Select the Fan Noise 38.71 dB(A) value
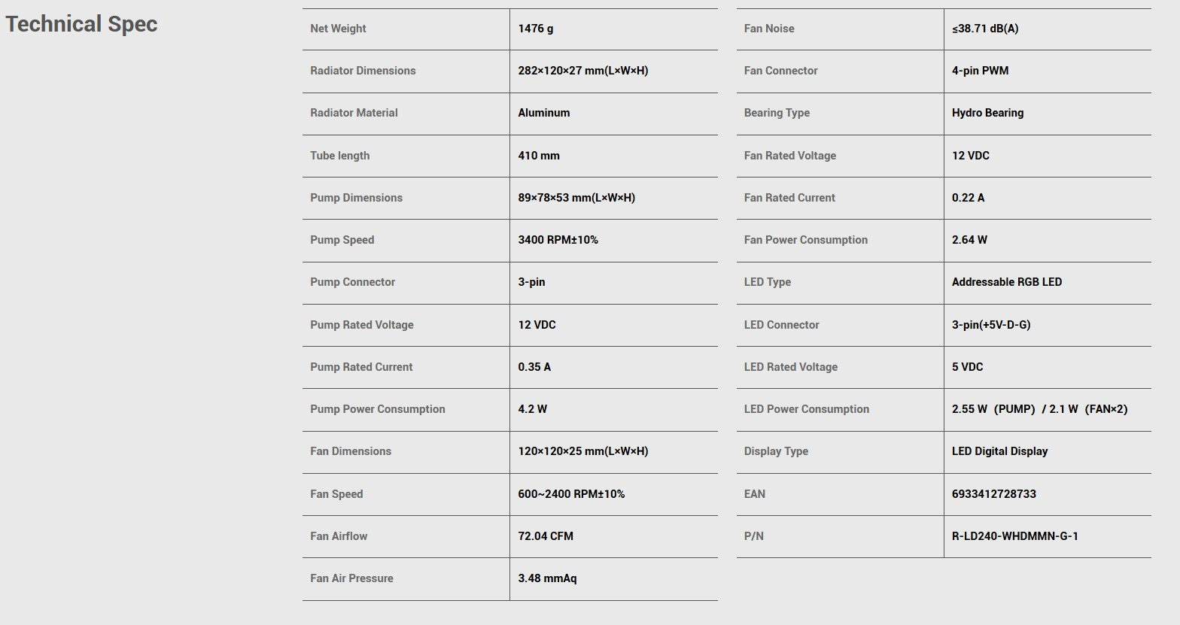This screenshot has height=625, width=1180. coord(985,29)
